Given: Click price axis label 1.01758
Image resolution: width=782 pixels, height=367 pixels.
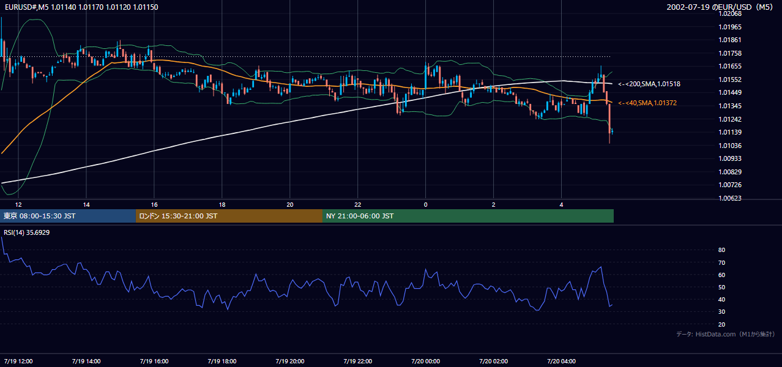Looking at the screenshot, I should (x=730, y=53).
